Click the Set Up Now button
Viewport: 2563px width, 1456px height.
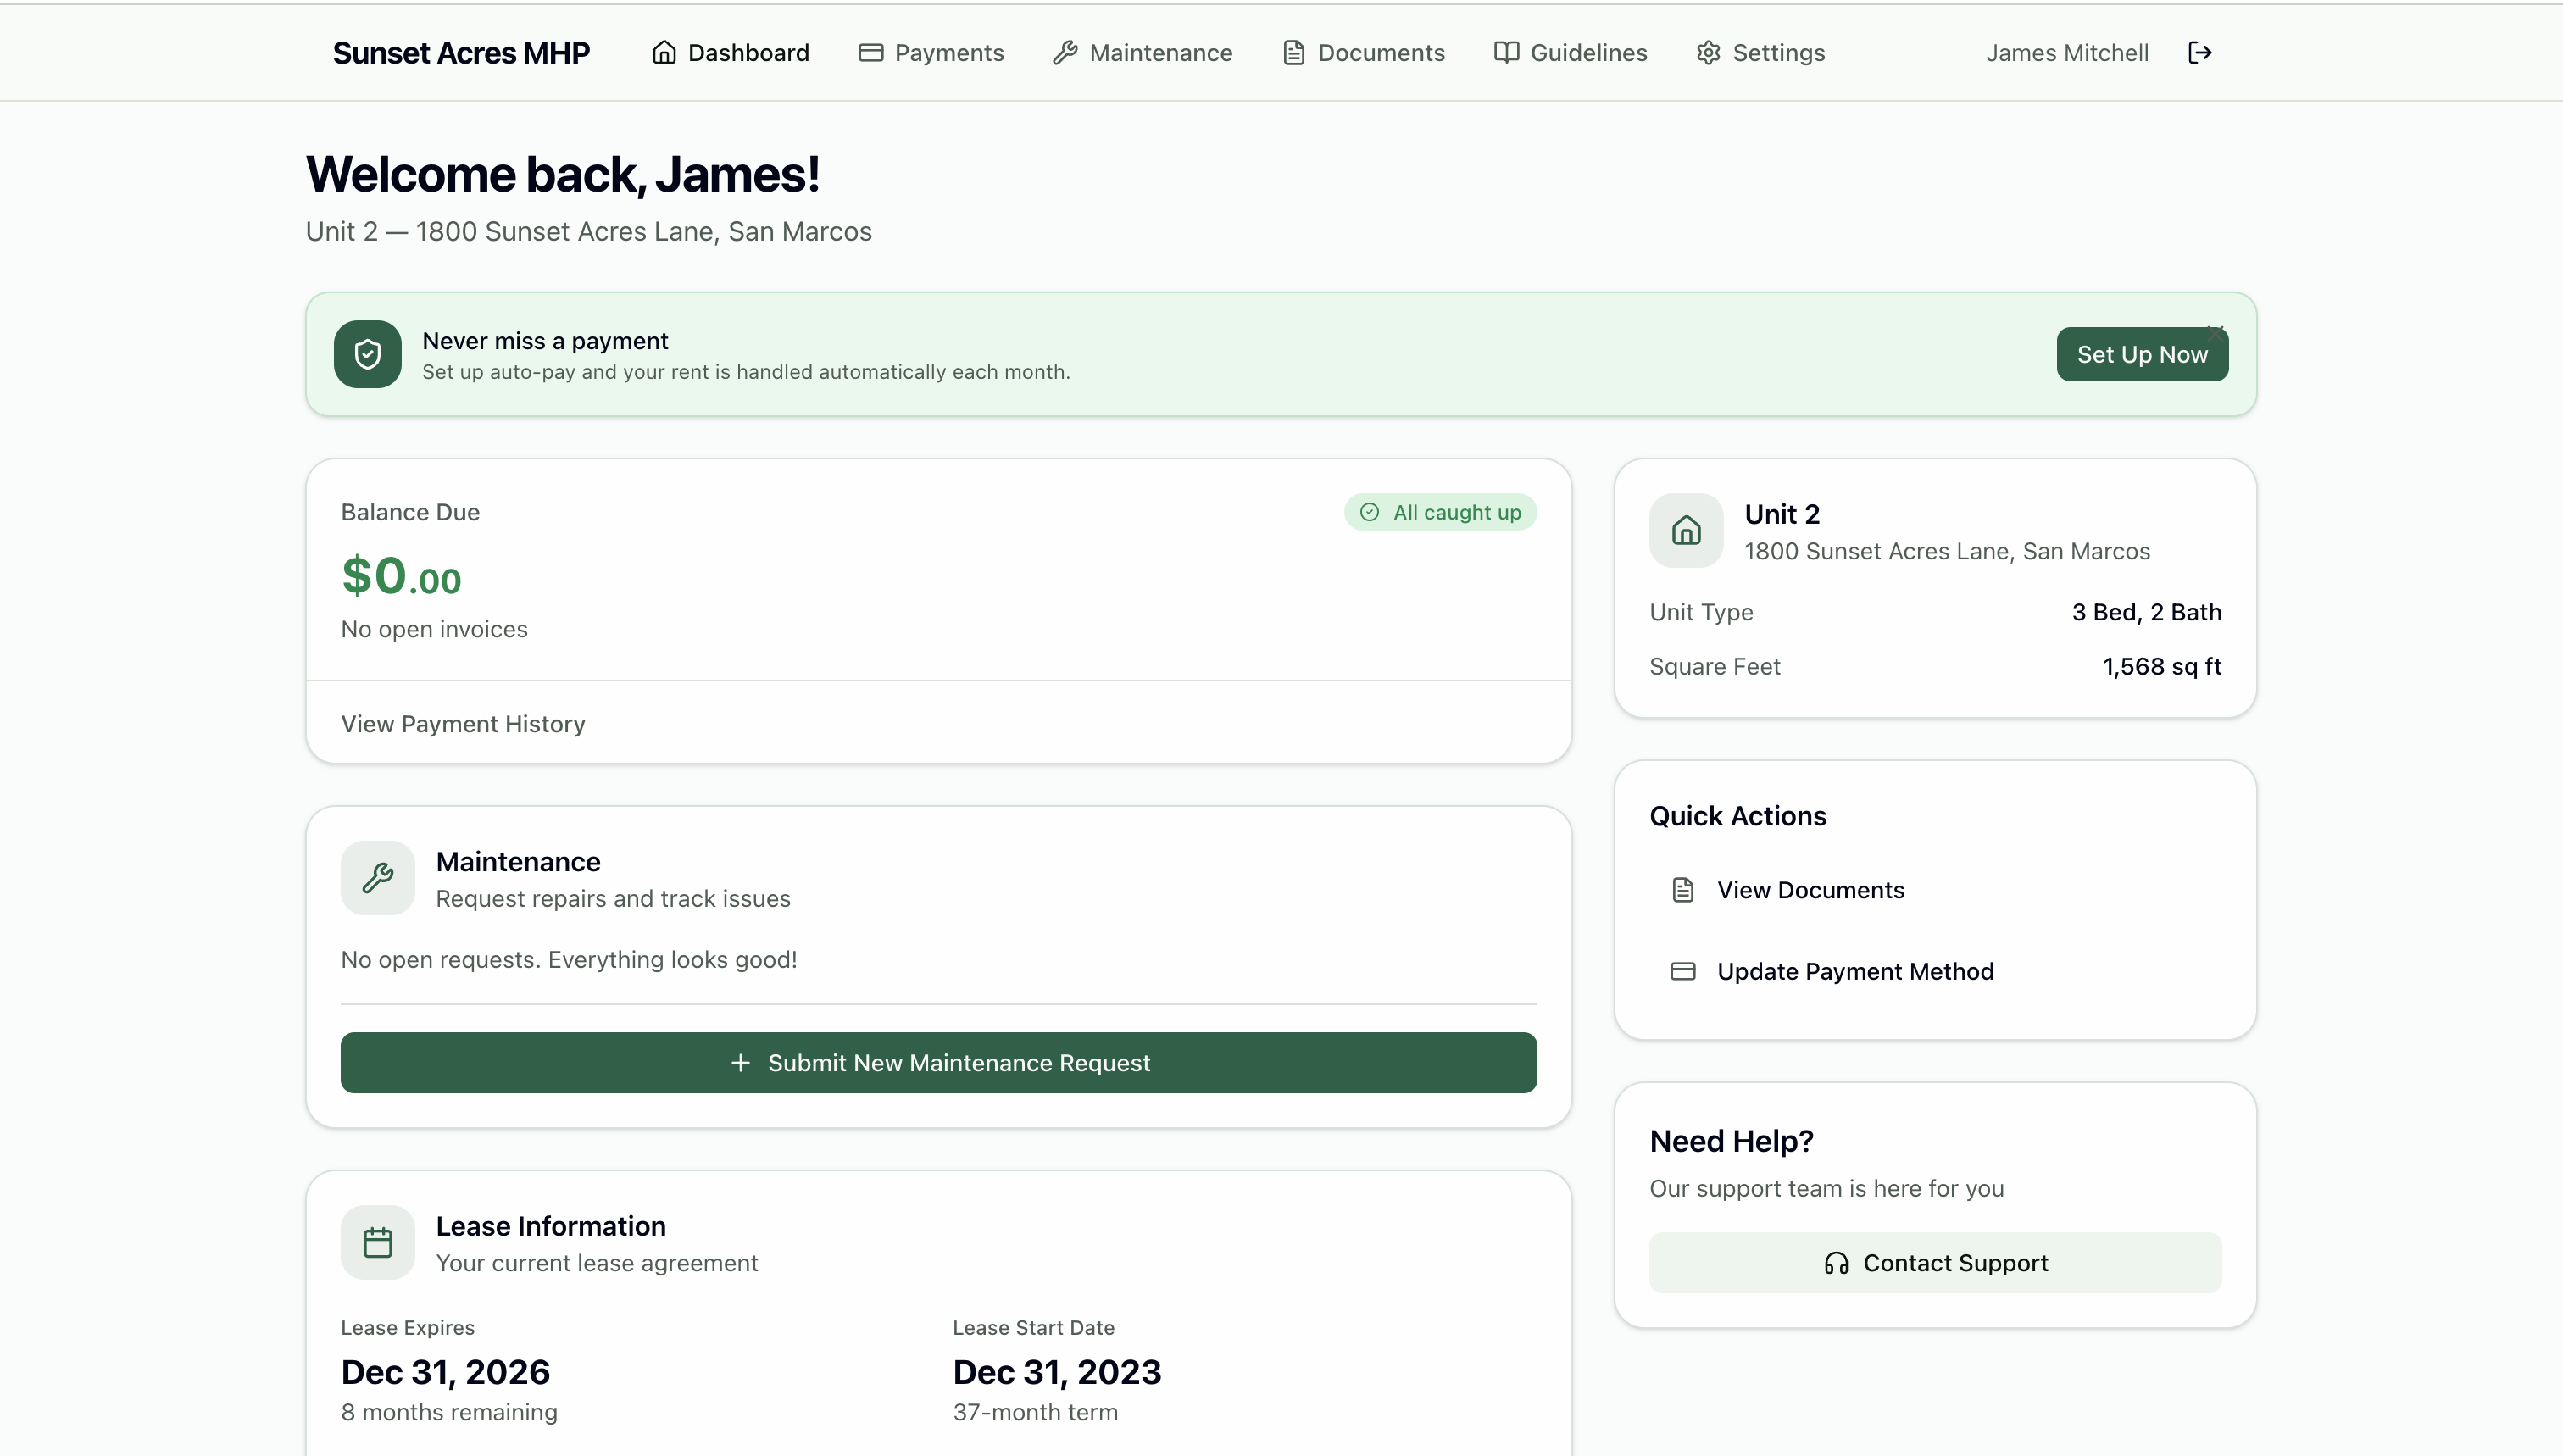[x=2142, y=354]
